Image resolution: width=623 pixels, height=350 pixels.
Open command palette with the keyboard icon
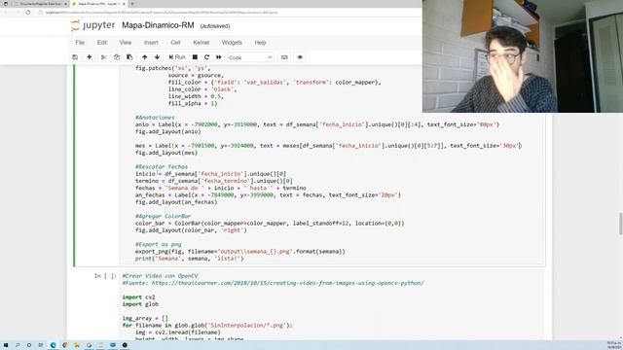(284, 57)
